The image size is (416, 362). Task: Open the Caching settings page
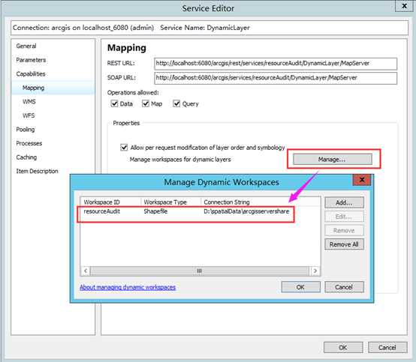(x=26, y=157)
